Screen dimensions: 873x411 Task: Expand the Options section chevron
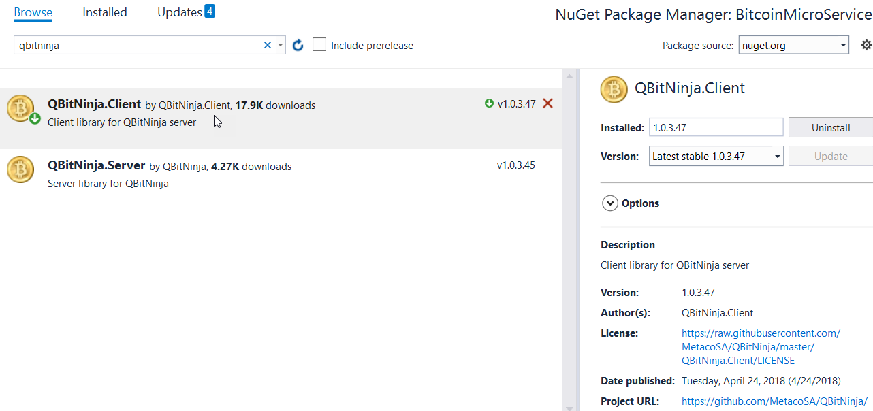(x=610, y=203)
